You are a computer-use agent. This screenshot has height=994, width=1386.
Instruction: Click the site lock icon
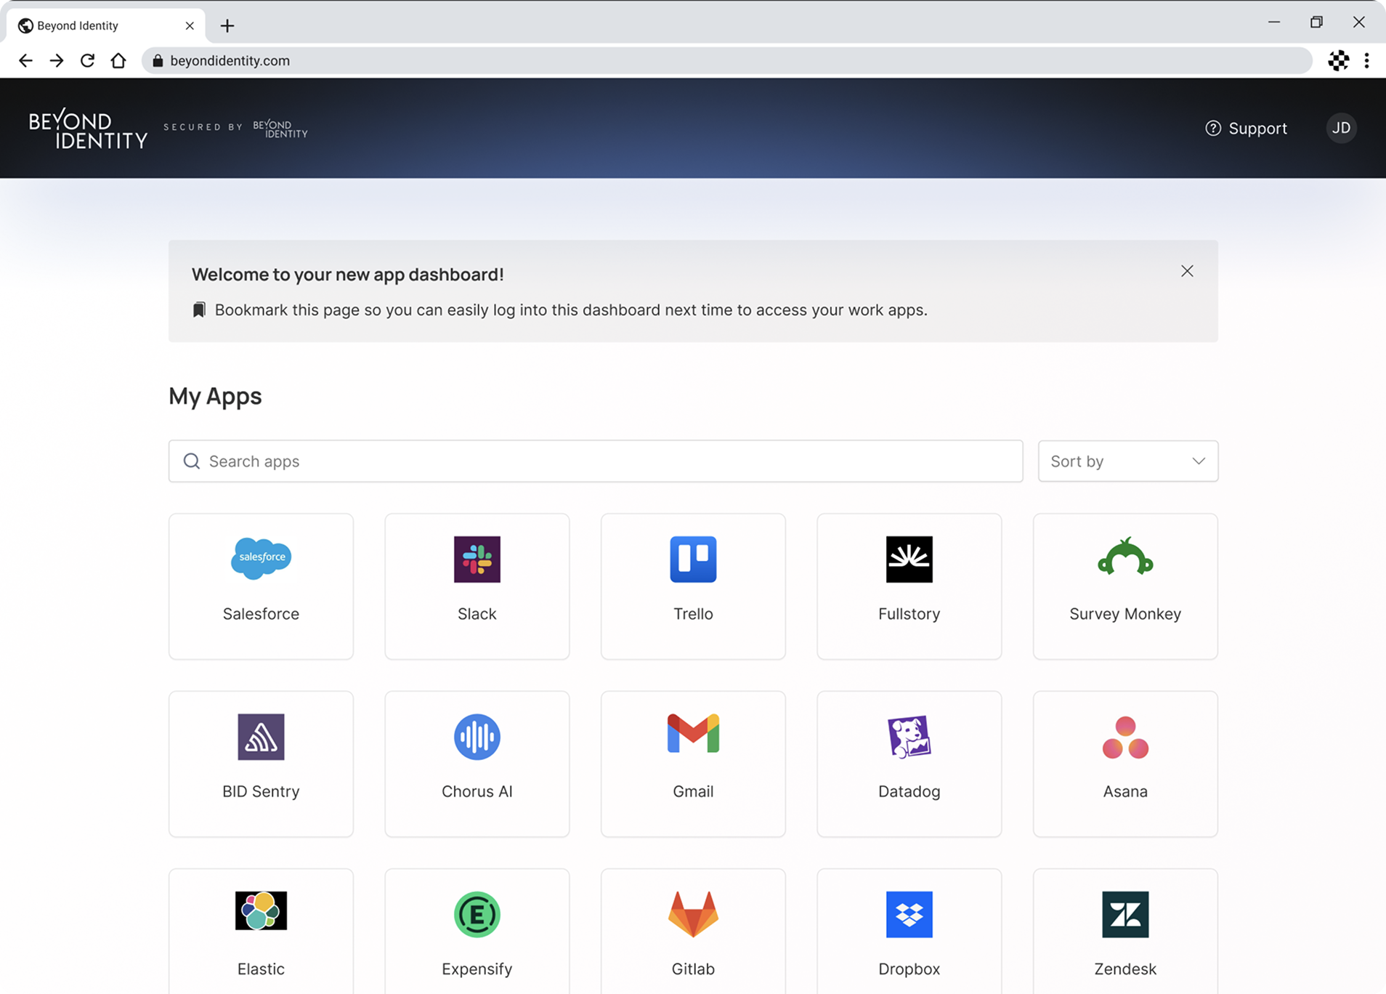(158, 60)
